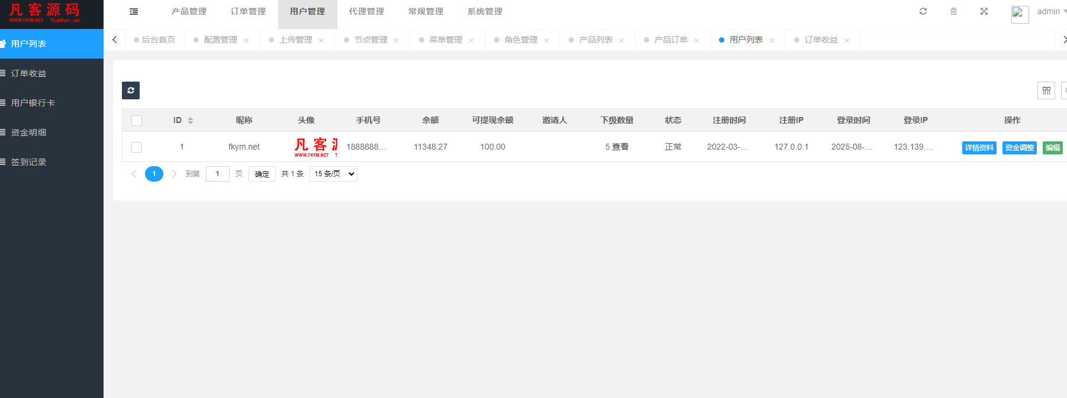Click the page number input field

(217, 174)
